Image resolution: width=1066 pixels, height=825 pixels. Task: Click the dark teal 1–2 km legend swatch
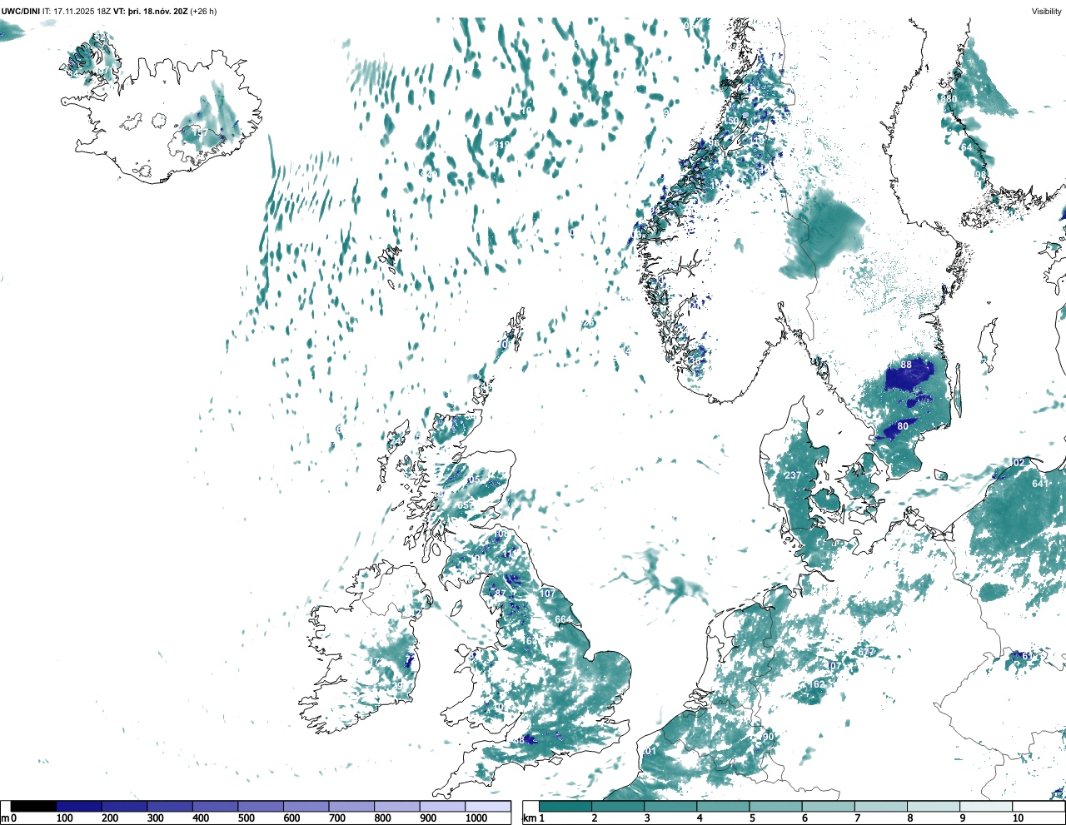click(x=565, y=806)
